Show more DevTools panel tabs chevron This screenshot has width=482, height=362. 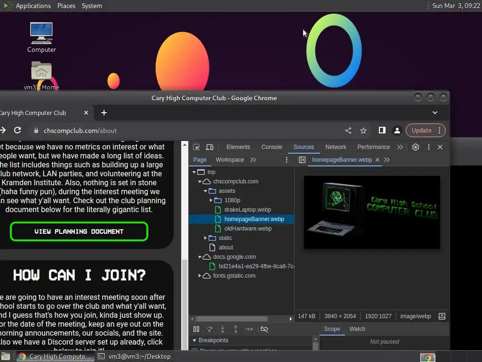point(400,147)
